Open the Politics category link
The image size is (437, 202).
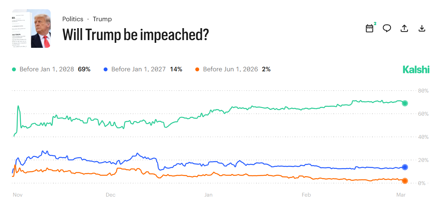click(x=73, y=19)
